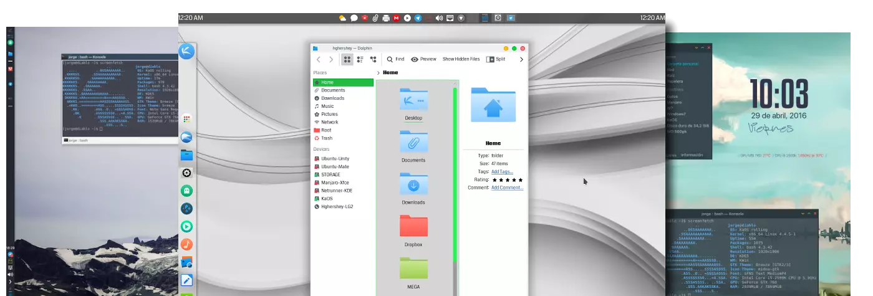
Task: Open the colorful app grid dock icon
Action: tap(186, 118)
